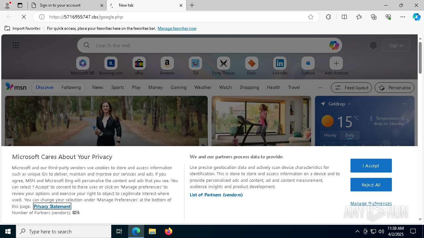424x238 pixels.
Task: Open the Copilot sidebar icon
Action: [x=416, y=17]
